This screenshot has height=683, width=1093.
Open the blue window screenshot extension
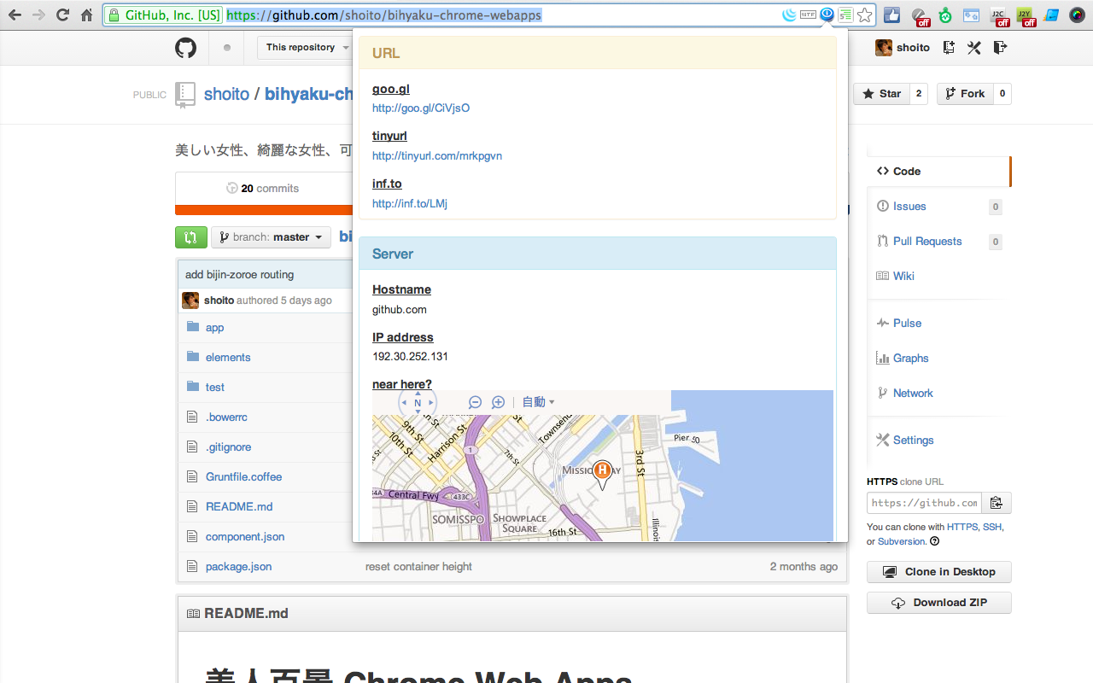click(x=971, y=15)
